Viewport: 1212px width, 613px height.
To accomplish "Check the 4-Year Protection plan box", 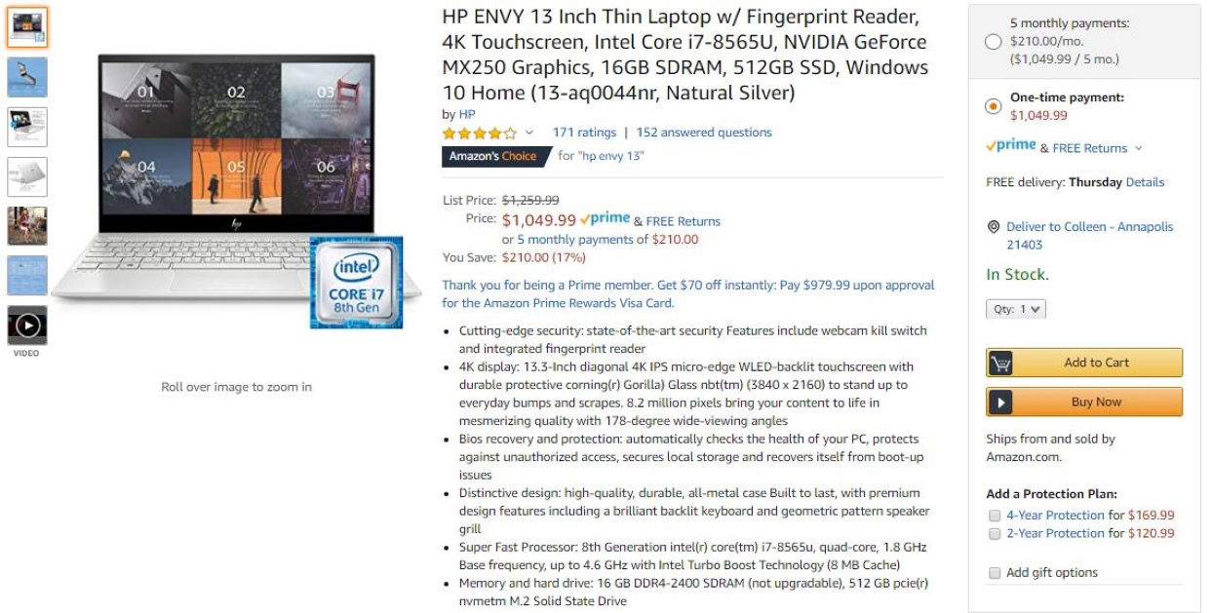I will click(995, 516).
